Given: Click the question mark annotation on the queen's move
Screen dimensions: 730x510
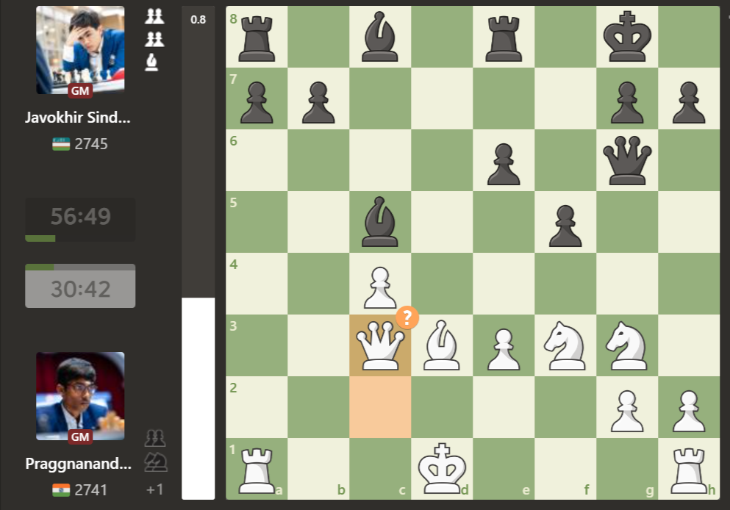Looking at the screenshot, I should tap(409, 318).
